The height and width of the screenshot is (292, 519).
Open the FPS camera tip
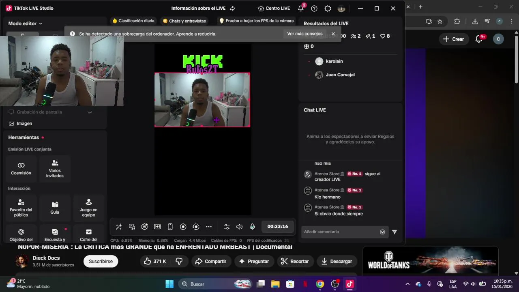click(x=256, y=21)
